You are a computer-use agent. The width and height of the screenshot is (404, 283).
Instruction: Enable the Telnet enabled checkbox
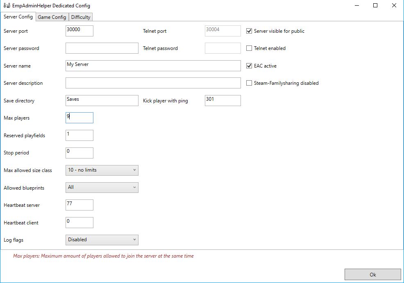click(x=249, y=48)
